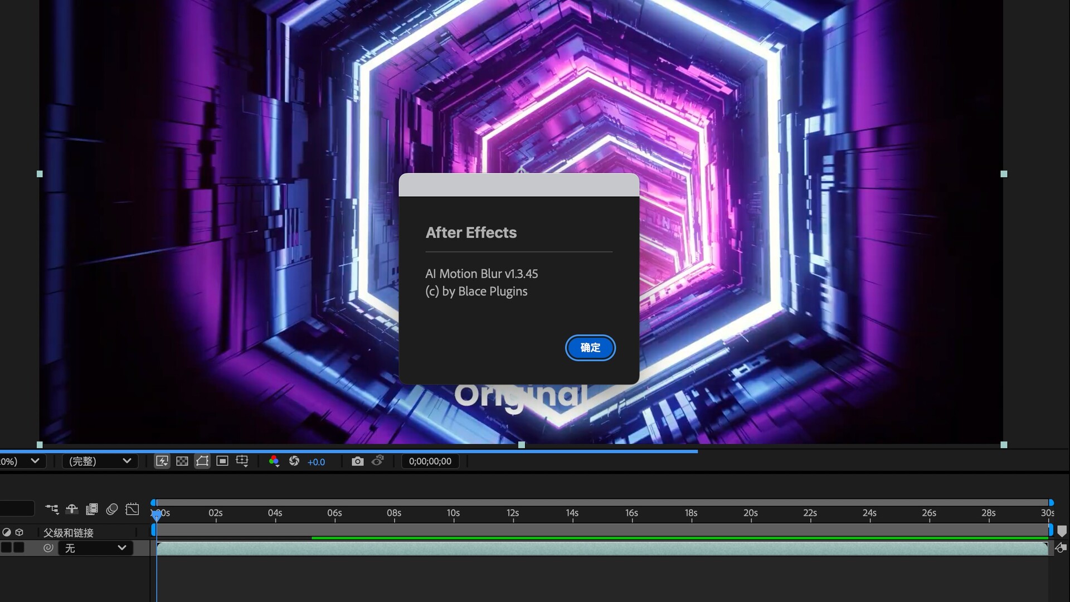The height and width of the screenshot is (602, 1070).
Task: Open the 完整 resolution dropdown
Action: pos(100,461)
